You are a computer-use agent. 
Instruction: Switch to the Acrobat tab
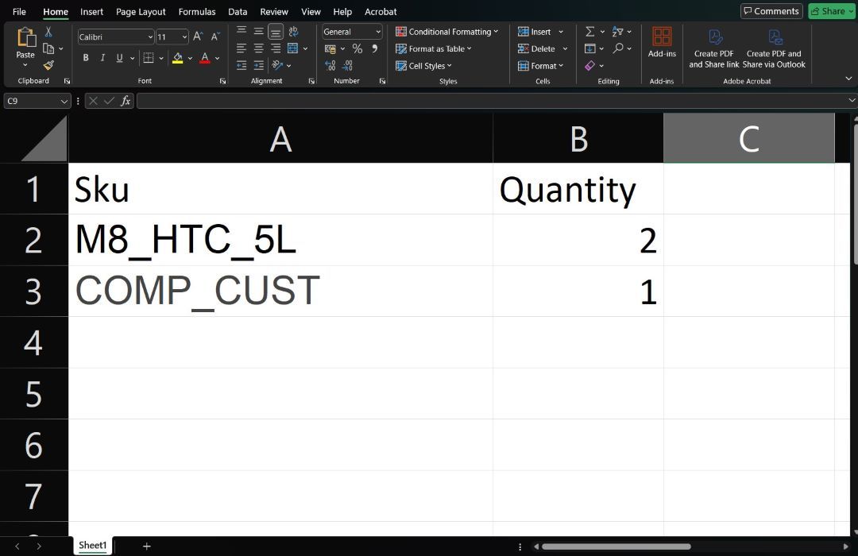click(381, 11)
